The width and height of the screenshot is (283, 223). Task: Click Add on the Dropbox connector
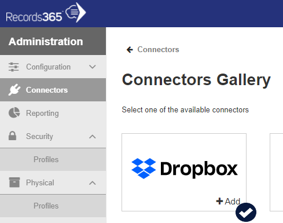pos(228,202)
